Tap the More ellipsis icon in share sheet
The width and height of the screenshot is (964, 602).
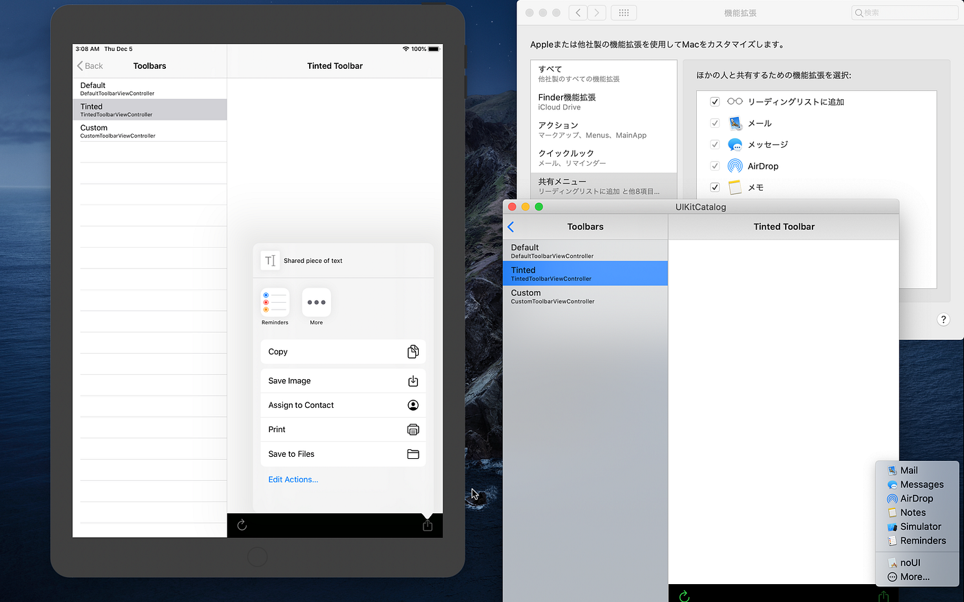(x=316, y=302)
